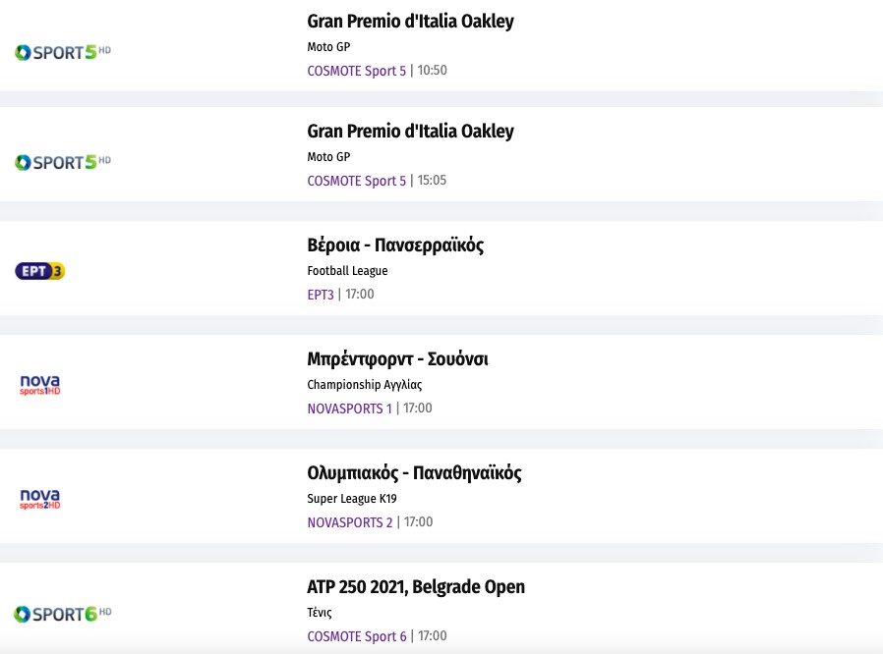The image size is (883, 654).
Task: Click the Nova Sports 1 HD logo
Action: [x=40, y=384]
